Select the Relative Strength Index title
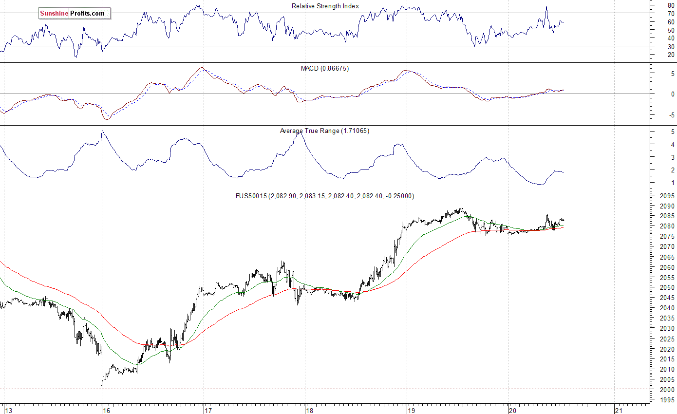Screen dimensions: 677x414 (325, 6)
